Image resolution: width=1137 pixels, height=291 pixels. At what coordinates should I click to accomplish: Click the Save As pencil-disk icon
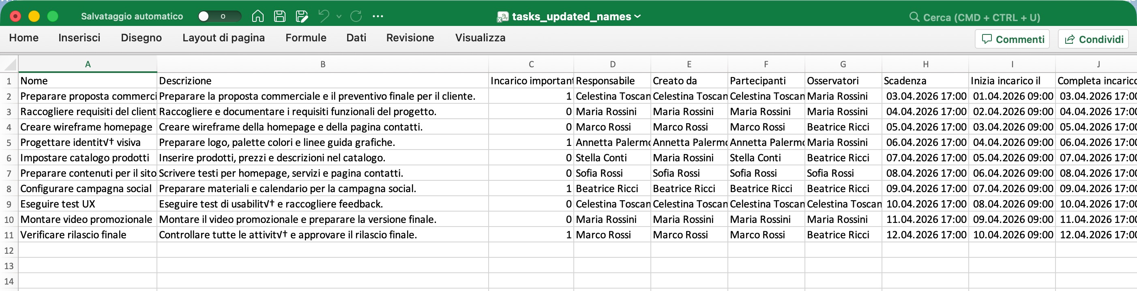(x=302, y=16)
